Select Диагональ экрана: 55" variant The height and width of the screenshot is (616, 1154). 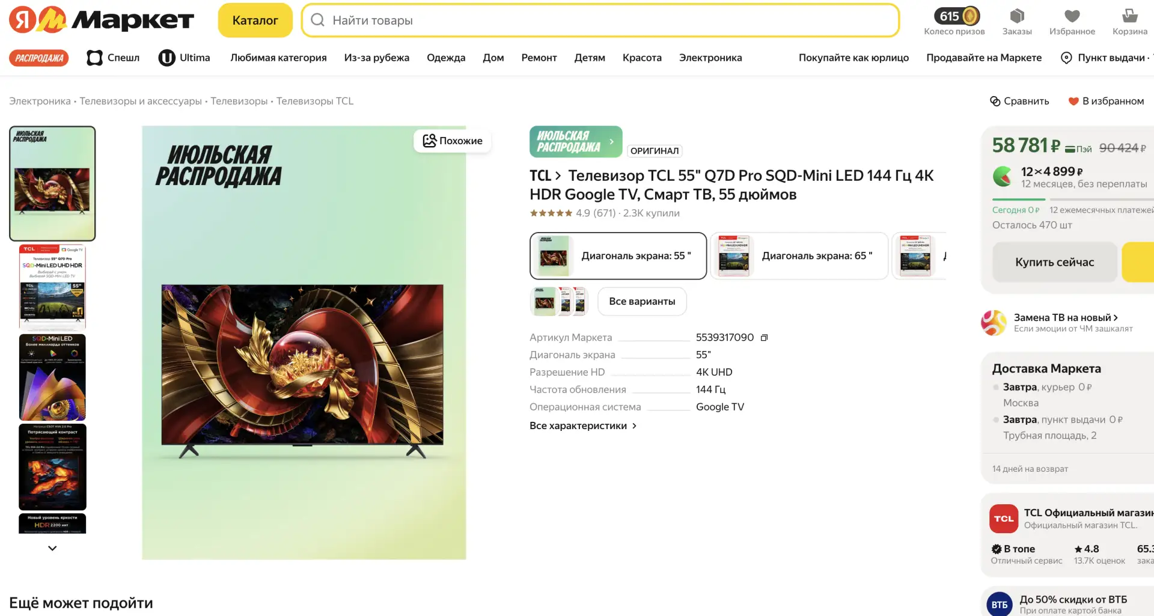pyautogui.click(x=618, y=256)
